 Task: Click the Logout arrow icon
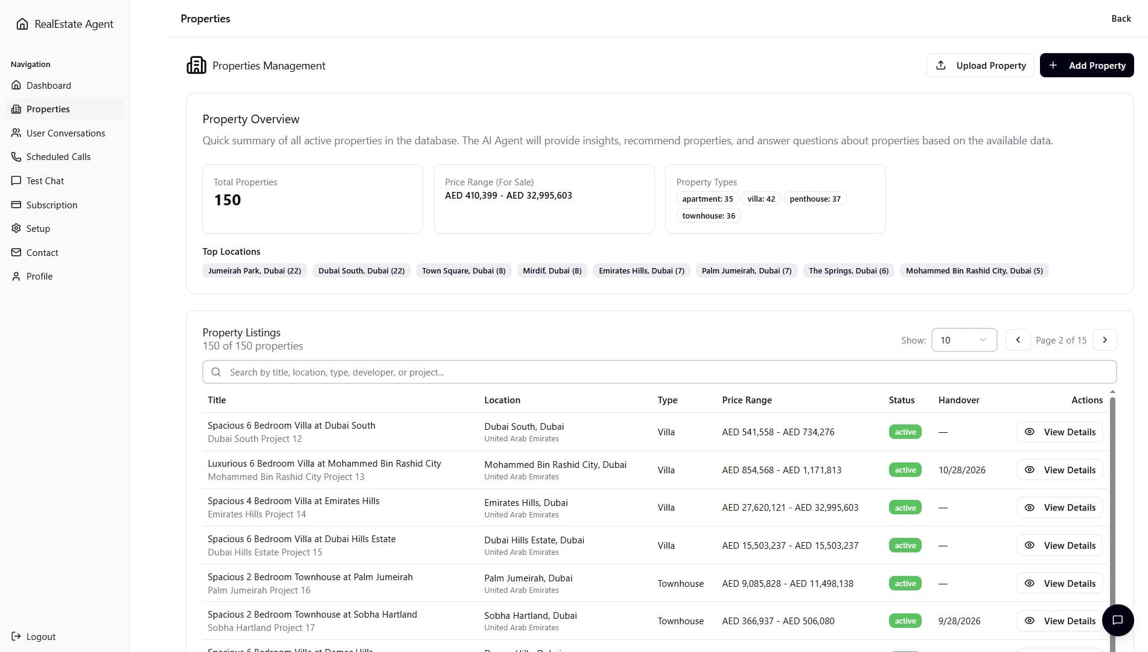16,636
